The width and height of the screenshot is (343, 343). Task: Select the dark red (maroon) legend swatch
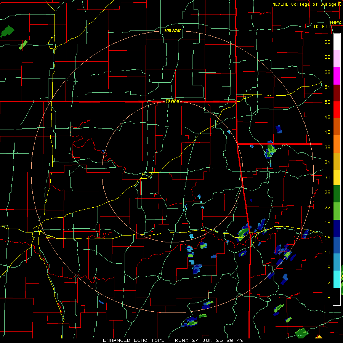337,93
